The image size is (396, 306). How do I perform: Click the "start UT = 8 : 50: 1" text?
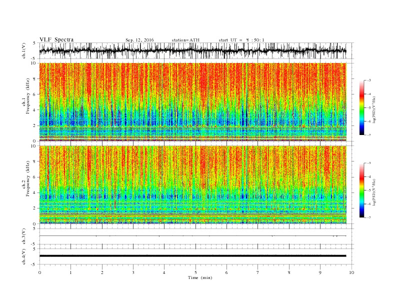(x=241, y=40)
